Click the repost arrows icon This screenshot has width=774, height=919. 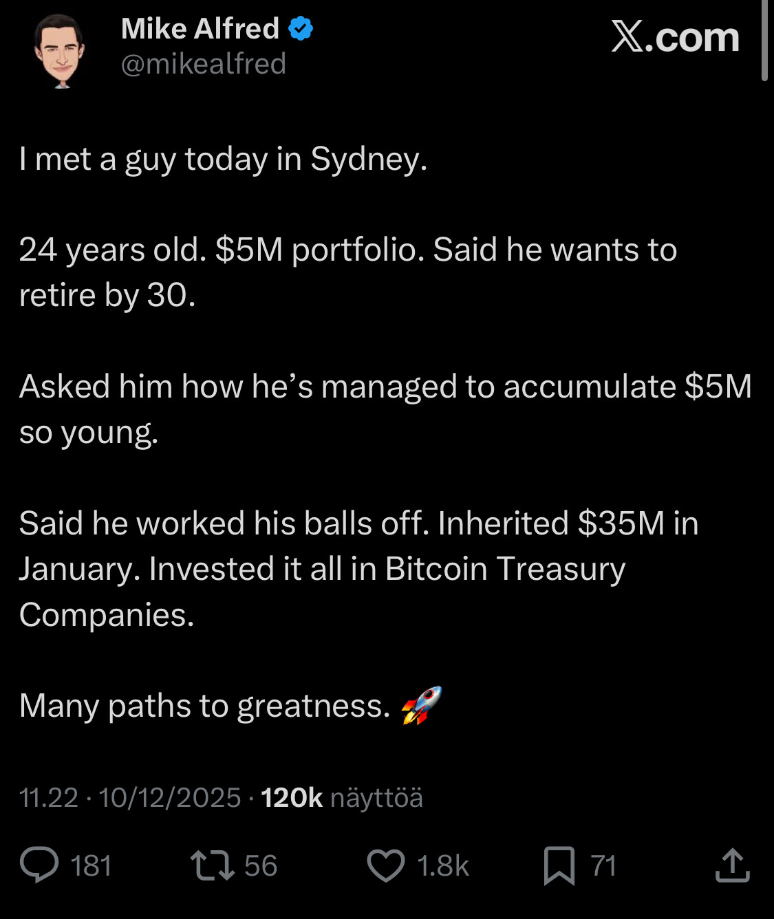212,865
